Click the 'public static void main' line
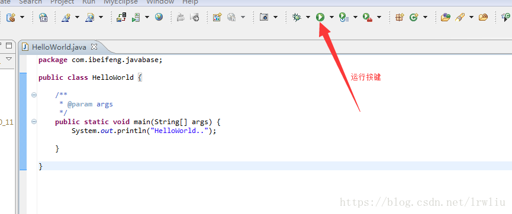The image size is (512, 214). [x=138, y=122]
